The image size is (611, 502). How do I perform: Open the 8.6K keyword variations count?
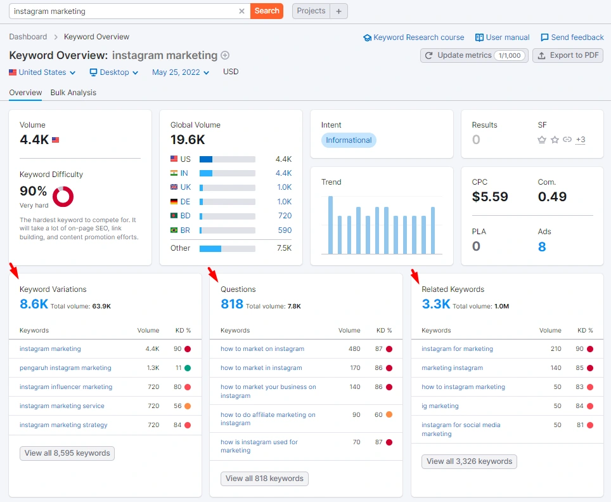pyautogui.click(x=34, y=304)
